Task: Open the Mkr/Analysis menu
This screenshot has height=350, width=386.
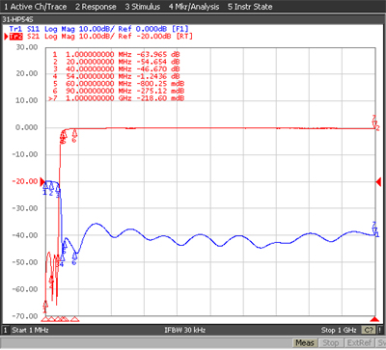Action: [x=194, y=7]
